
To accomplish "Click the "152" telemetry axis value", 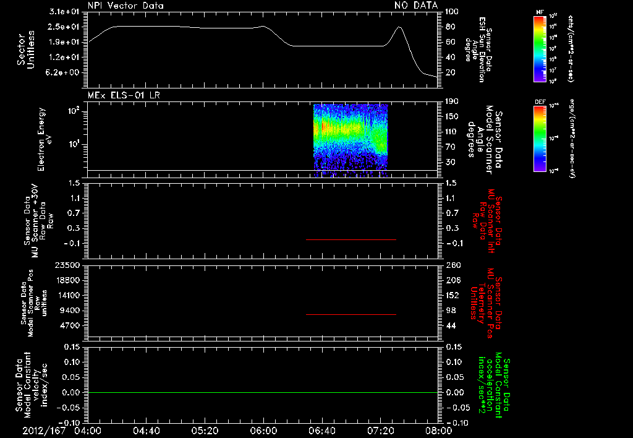I will click(453, 295).
